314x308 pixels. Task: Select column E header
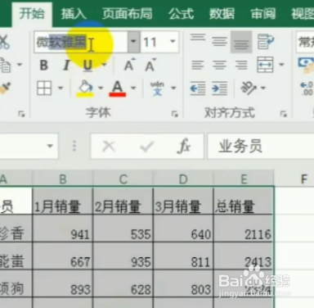(244, 179)
